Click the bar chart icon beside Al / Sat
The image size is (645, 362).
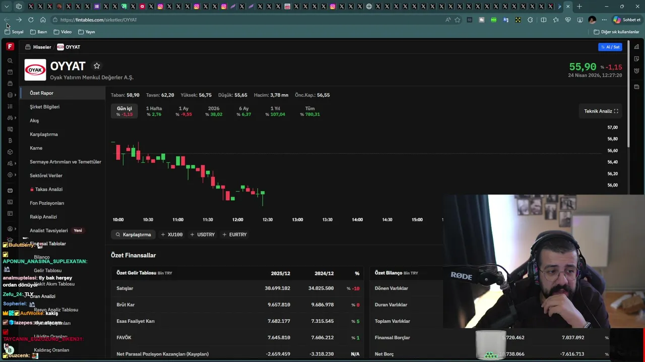[636, 47]
